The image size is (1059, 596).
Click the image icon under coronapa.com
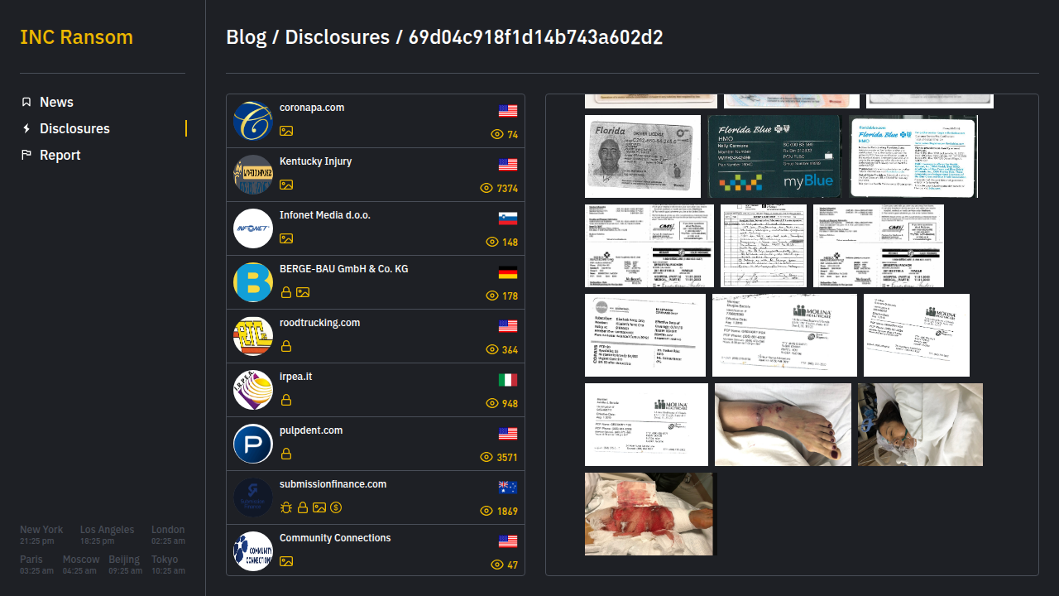click(x=286, y=131)
